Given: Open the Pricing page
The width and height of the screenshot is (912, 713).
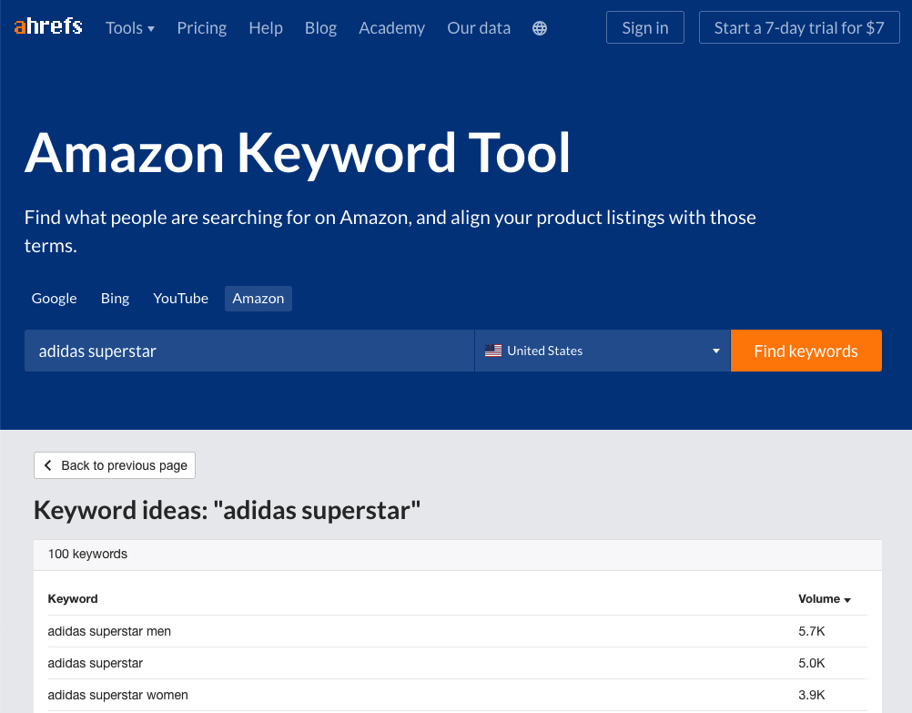Looking at the screenshot, I should coord(202,28).
